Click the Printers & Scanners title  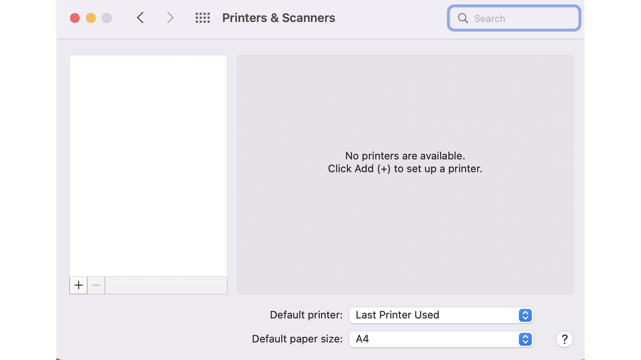pyautogui.click(x=278, y=18)
